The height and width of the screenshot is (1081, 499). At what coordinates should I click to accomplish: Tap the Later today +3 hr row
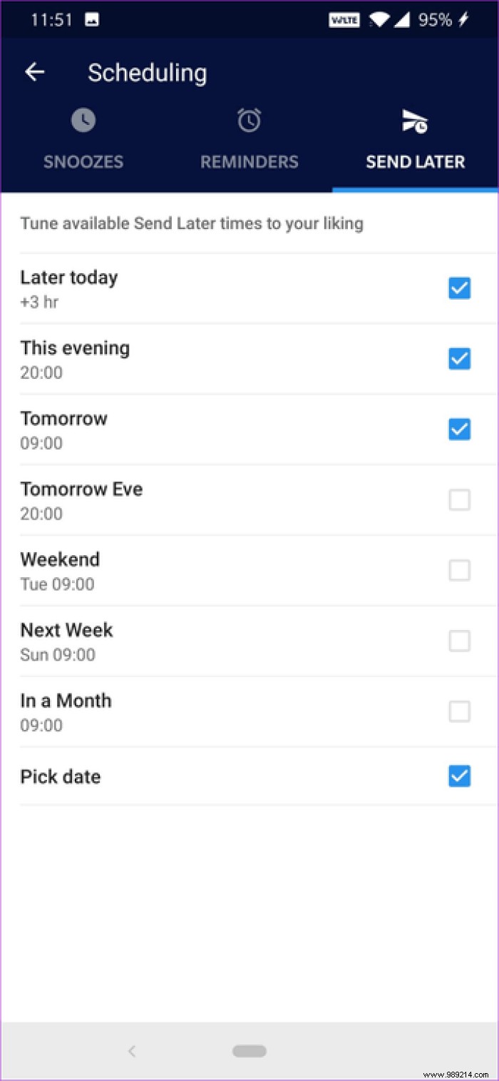tap(214, 288)
